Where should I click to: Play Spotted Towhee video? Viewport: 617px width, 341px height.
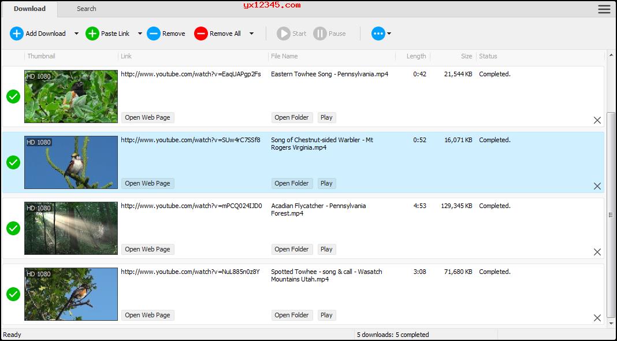[x=326, y=314]
